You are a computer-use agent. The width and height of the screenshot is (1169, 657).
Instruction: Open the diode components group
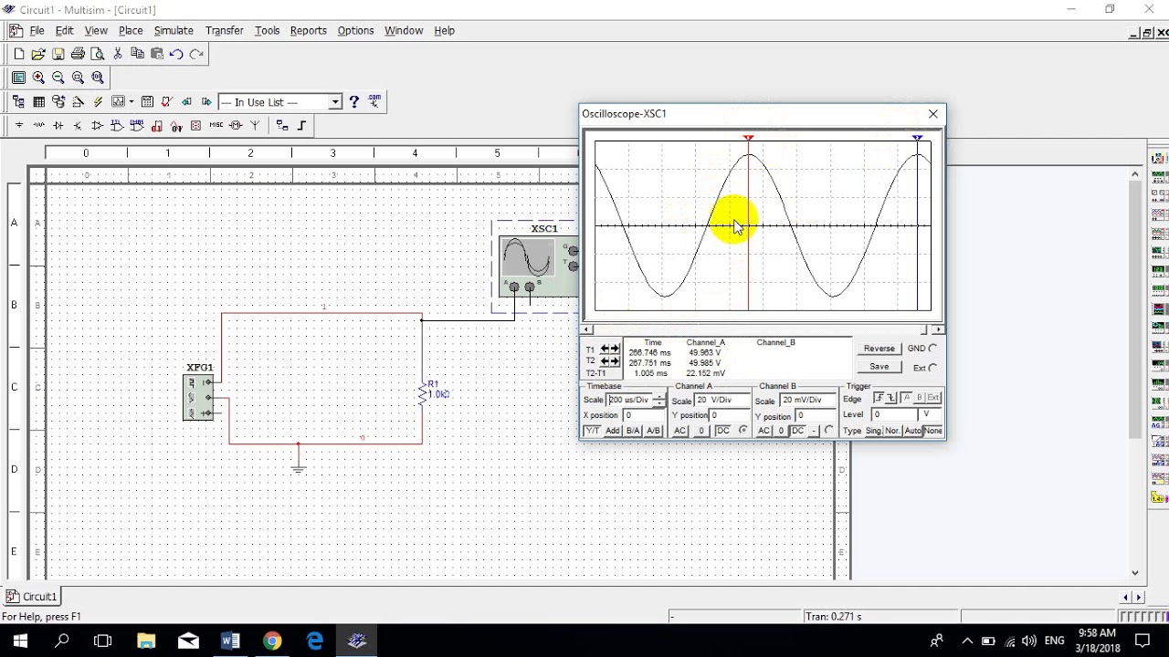(x=58, y=126)
